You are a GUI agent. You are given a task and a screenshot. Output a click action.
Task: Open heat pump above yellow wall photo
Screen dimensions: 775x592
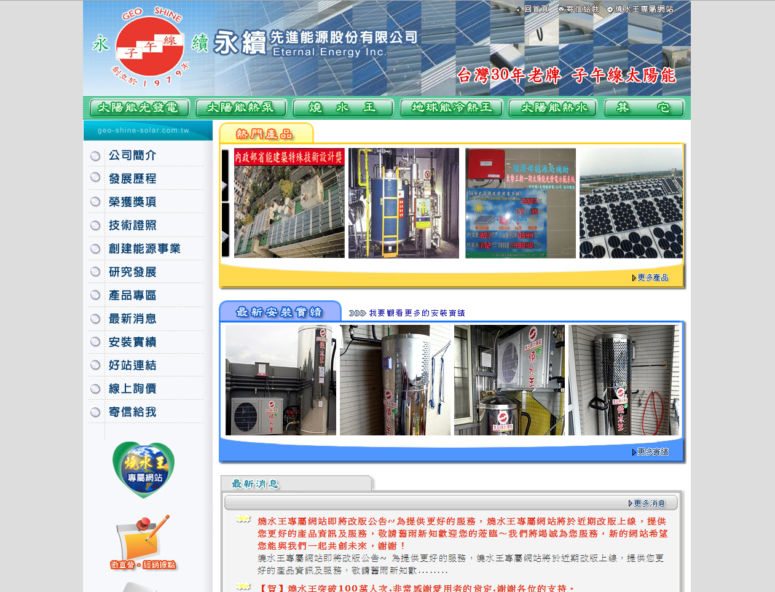pos(509,380)
